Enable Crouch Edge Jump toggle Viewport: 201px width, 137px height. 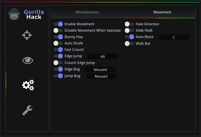click(x=58, y=63)
